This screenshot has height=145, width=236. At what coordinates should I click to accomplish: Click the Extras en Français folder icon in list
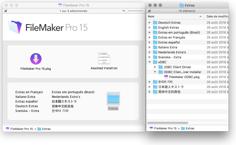(x=155, y=37)
